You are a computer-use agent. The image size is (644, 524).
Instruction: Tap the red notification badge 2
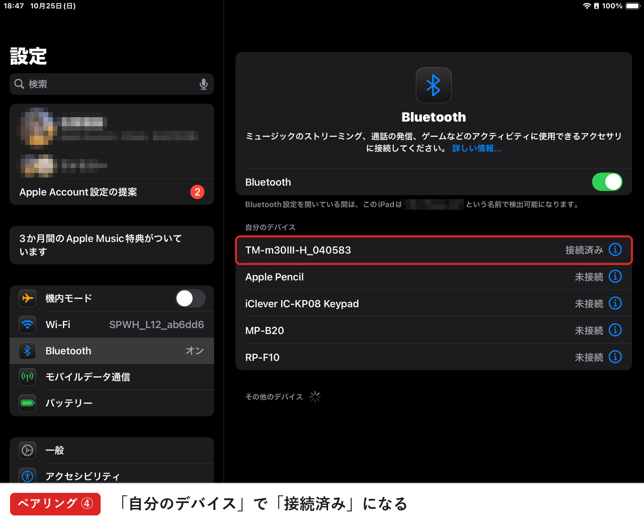(197, 192)
